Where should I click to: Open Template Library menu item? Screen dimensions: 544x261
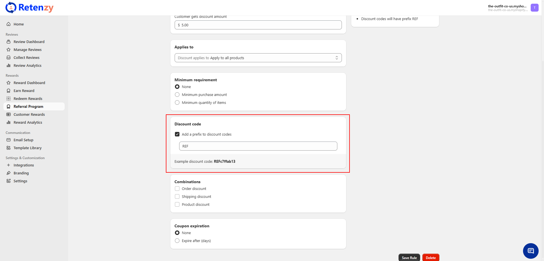27,148
